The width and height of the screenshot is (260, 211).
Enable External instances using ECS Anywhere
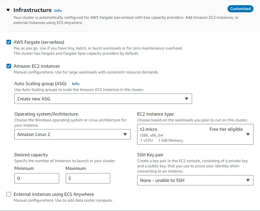[8, 194]
